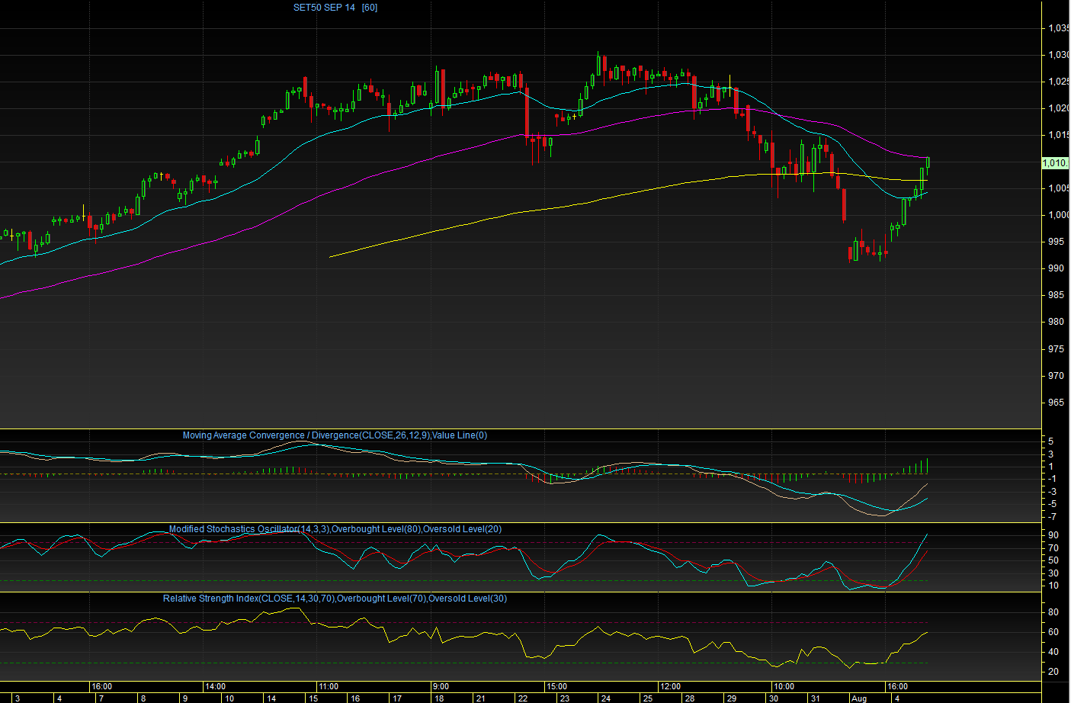The image size is (1071, 703).
Task: Click the 14:00 time marker
Action: click(216, 687)
